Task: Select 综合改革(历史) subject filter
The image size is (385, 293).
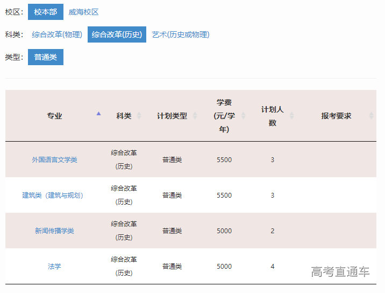Action: click(117, 34)
